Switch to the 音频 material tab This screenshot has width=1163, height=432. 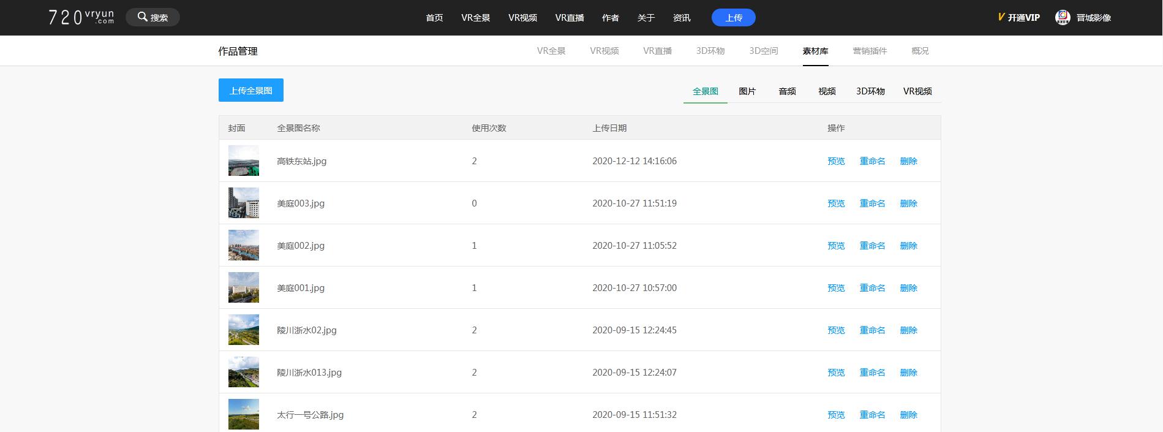[x=787, y=91]
